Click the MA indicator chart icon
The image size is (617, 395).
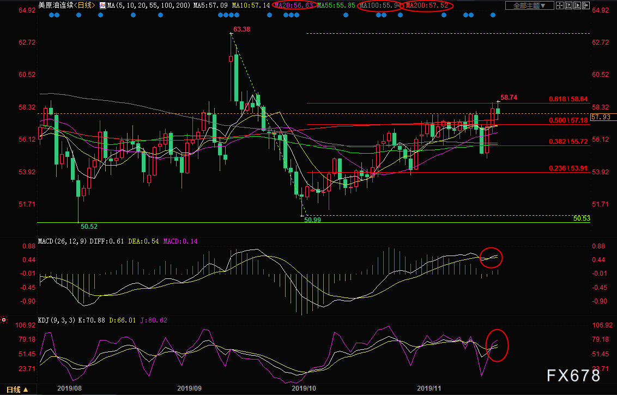click(x=102, y=5)
